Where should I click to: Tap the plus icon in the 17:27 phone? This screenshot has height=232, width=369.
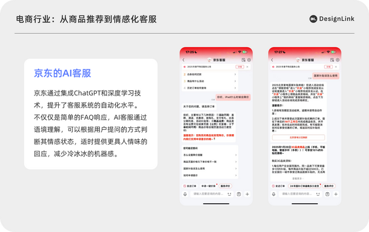coord(336,194)
